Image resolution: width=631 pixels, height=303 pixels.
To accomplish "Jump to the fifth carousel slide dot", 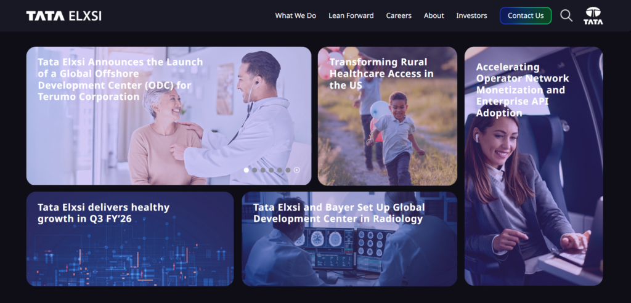I will [280, 170].
